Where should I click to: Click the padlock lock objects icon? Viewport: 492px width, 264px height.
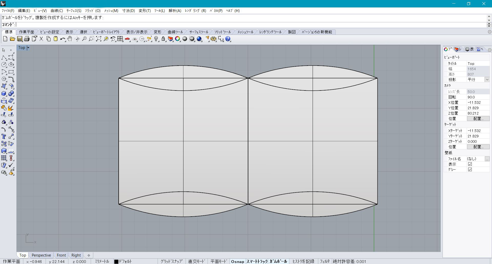pyautogui.click(x=163, y=39)
